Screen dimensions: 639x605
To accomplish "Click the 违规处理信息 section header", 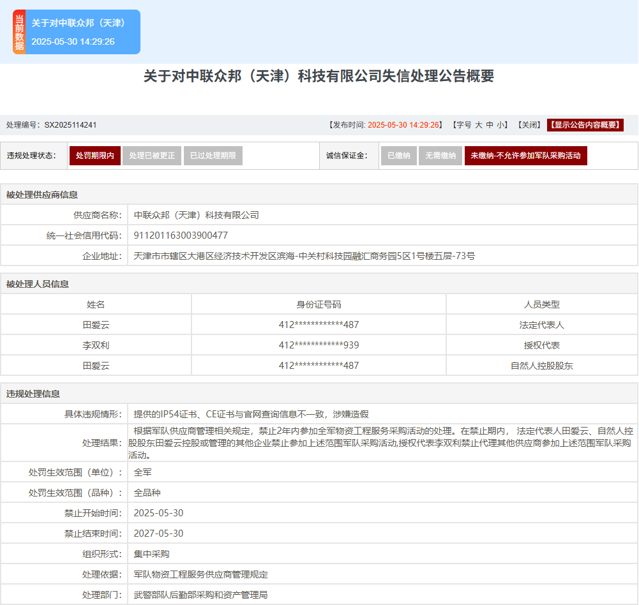I will point(33,394).
